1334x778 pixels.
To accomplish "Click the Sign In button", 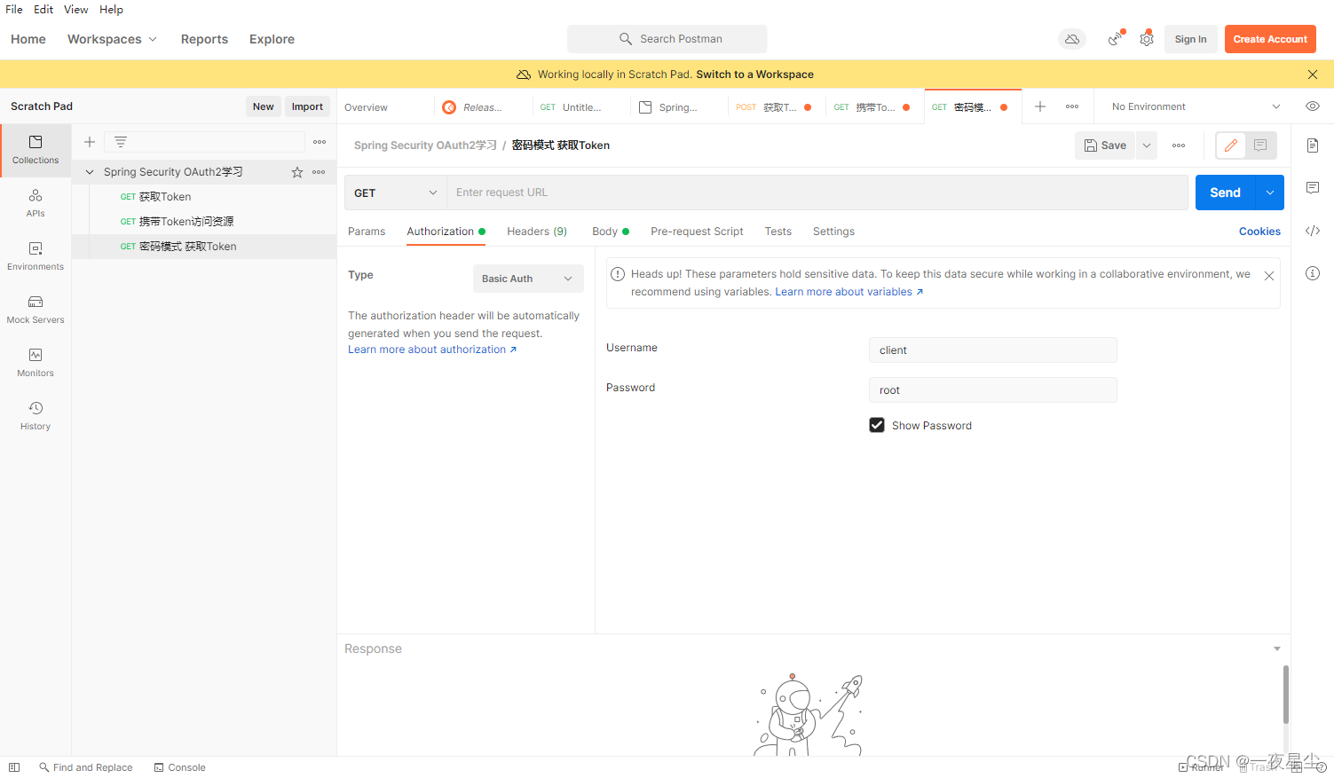I will 1190,39.
